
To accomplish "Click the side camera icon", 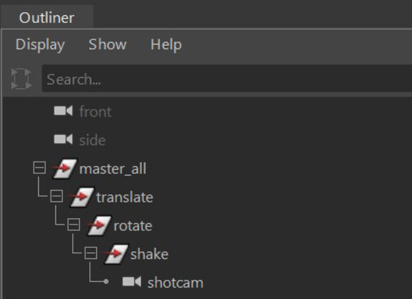I will [63, 139].
